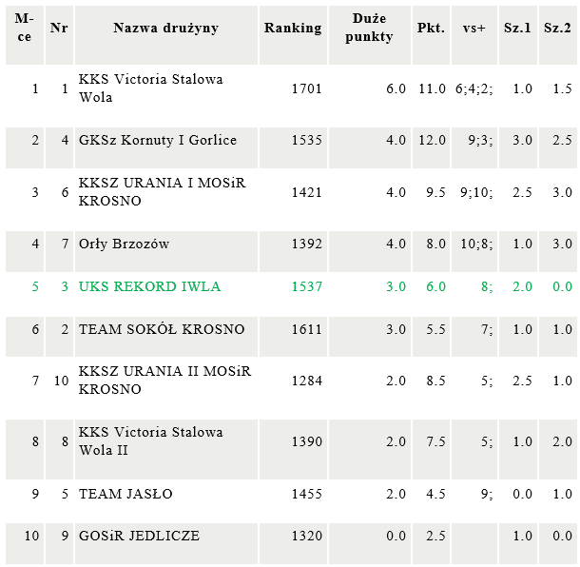The width and height of the screenshot is (580, 567).
Task: Select team TEAM SOKÓŁ KROSNO
Action: tap(162, 329)
